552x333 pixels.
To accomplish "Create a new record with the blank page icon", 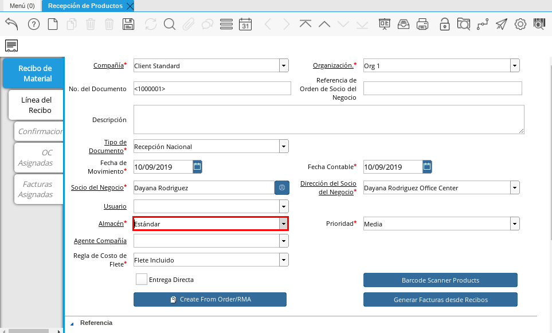I will (53, 24).
